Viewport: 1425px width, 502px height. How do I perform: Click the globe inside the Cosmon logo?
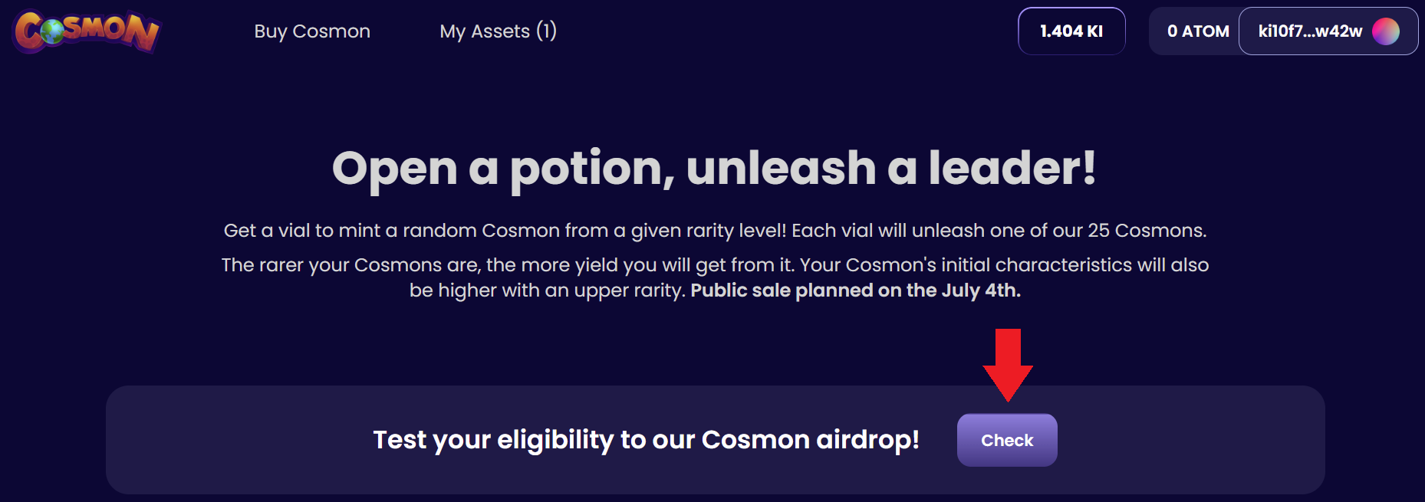click(x=52, y=31)
